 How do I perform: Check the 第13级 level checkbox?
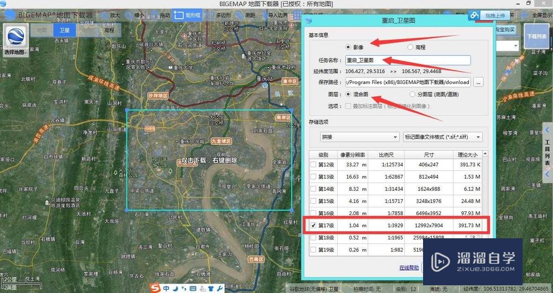point(313,176)
